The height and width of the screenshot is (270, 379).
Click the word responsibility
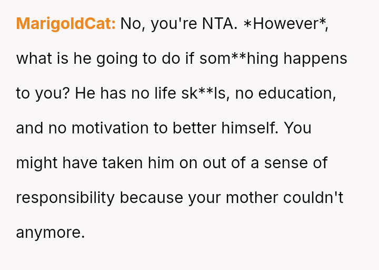[65, 198]
